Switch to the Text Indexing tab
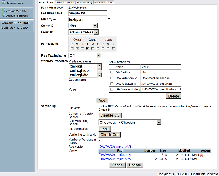This screenshot has width=219, height=176. (84, 3)
